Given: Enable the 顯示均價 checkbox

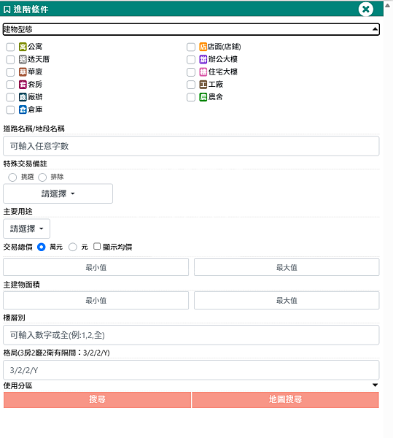Looking at the screenshot, I should 97,246.
